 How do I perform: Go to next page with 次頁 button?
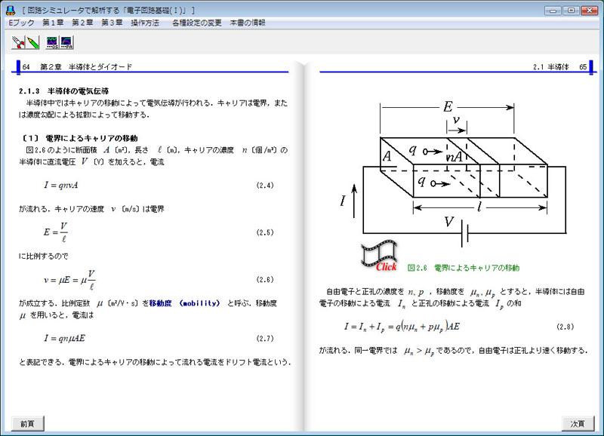(578, 424)
